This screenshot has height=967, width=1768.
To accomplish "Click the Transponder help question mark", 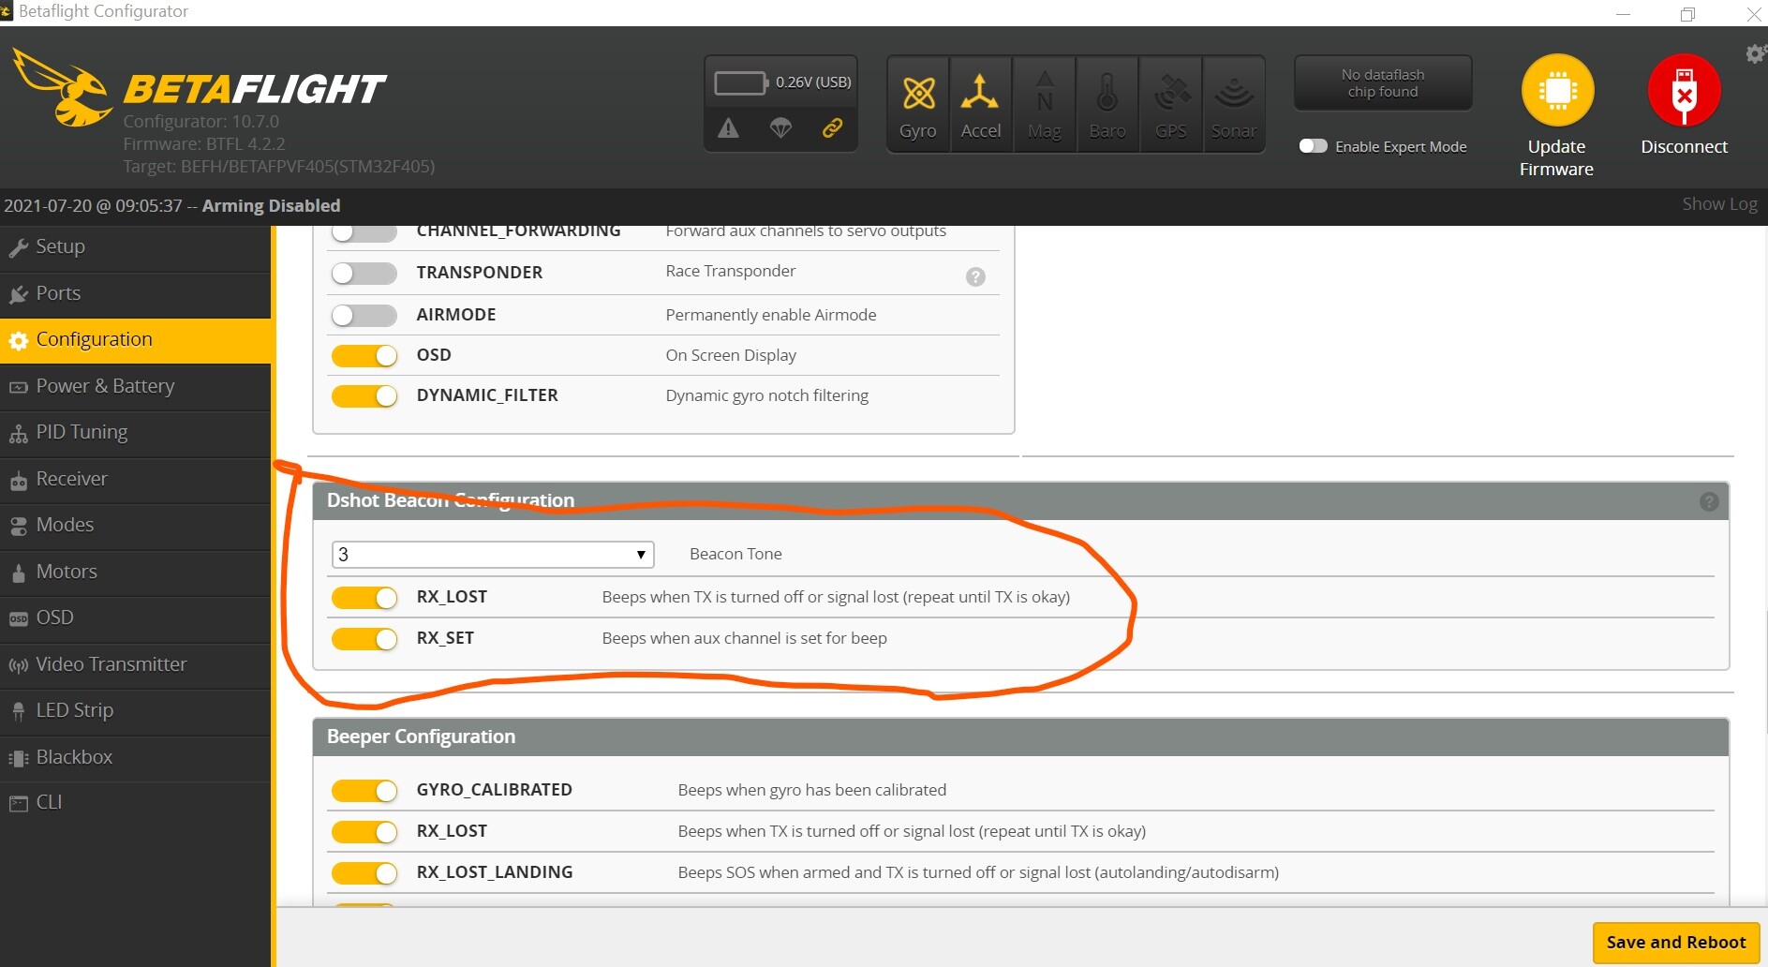I will point(975,276).
